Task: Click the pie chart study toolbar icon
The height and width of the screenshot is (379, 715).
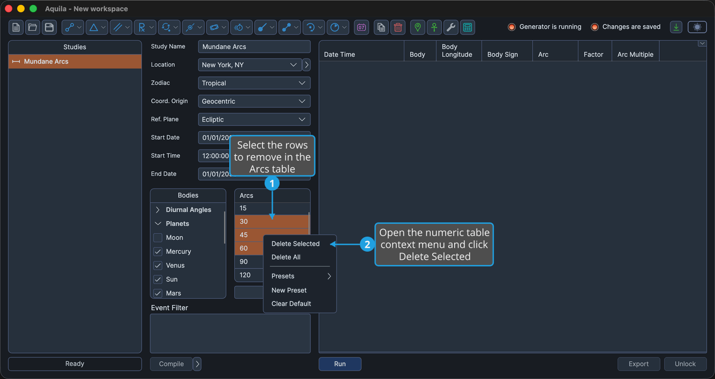Action: 338,27
